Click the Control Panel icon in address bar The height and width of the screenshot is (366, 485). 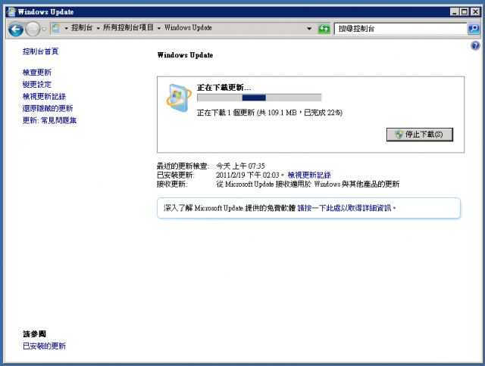coord(55,28)
